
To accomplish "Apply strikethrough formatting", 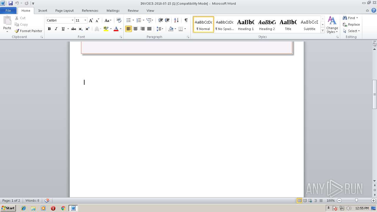I will [x=74, y=29].
